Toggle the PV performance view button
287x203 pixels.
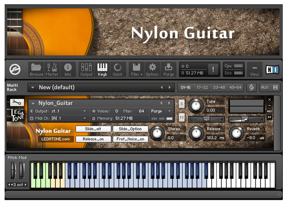coord(269,117)
